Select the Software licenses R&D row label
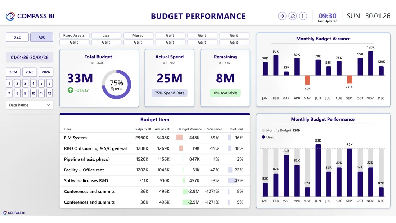Viewport: 396px width, 223px height. [x=86, y=181]
